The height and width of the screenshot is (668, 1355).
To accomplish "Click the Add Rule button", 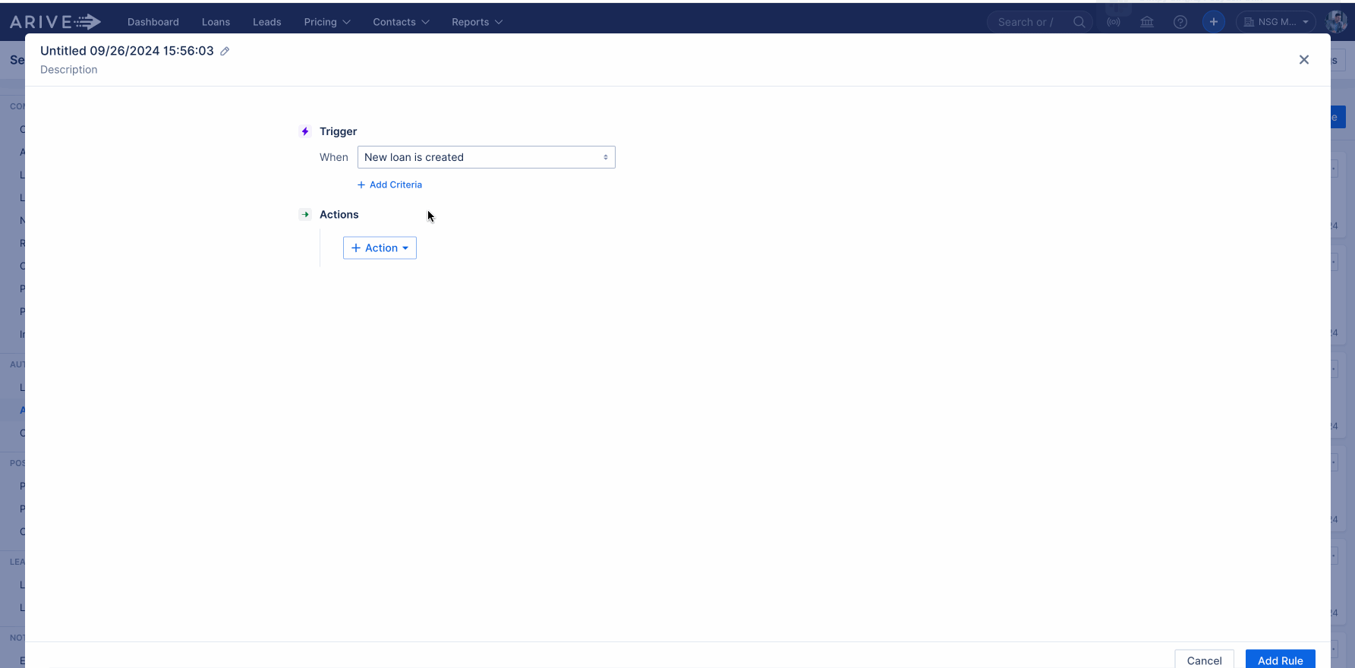I will pyautogui.click(x=1280, y=660).
